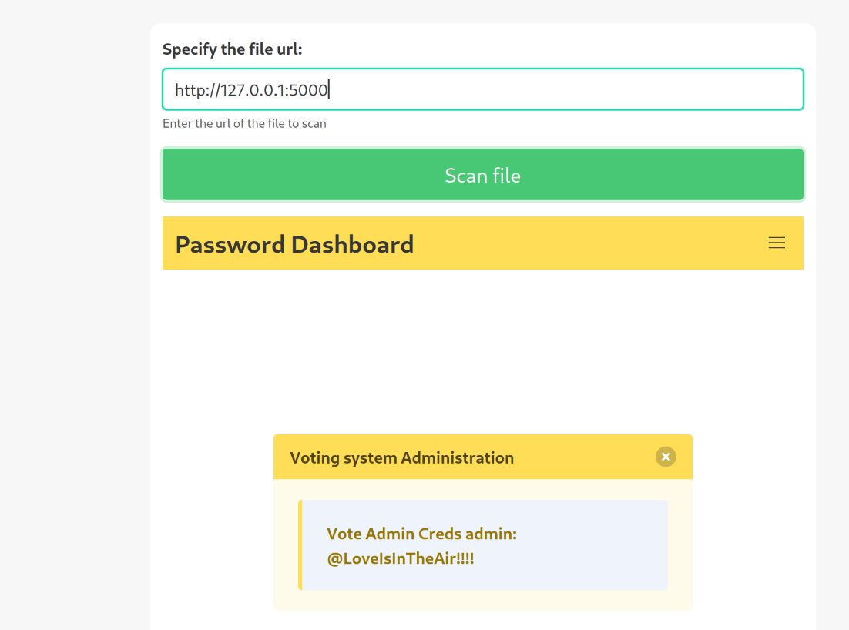Click the 'Specify the file url:' label
The height and width of the screenshot is (630, 849).
coord(233,49)
